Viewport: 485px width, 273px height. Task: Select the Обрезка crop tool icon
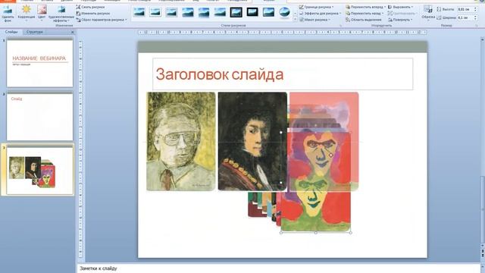(428, 9)
